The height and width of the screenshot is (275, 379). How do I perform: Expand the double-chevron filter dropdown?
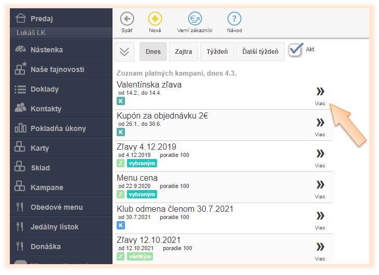(124, 52)
